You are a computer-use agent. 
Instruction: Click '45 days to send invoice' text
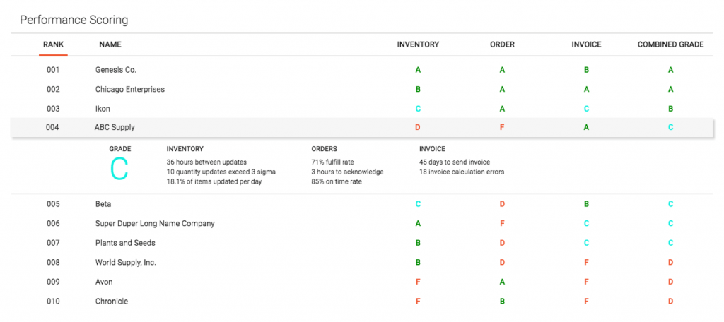455,162
